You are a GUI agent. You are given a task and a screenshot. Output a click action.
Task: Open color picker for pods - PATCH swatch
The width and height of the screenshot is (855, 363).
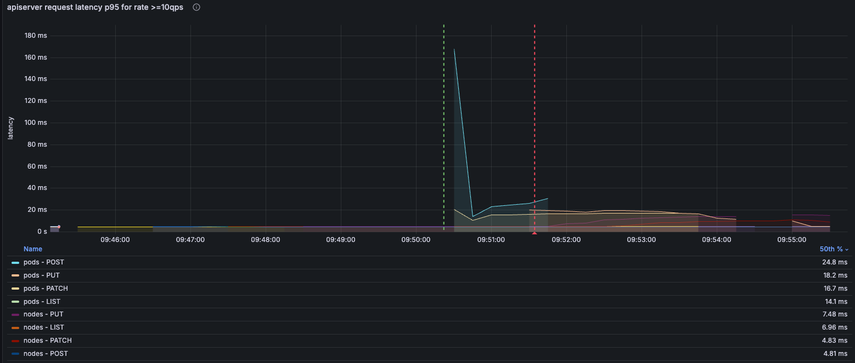15,289
